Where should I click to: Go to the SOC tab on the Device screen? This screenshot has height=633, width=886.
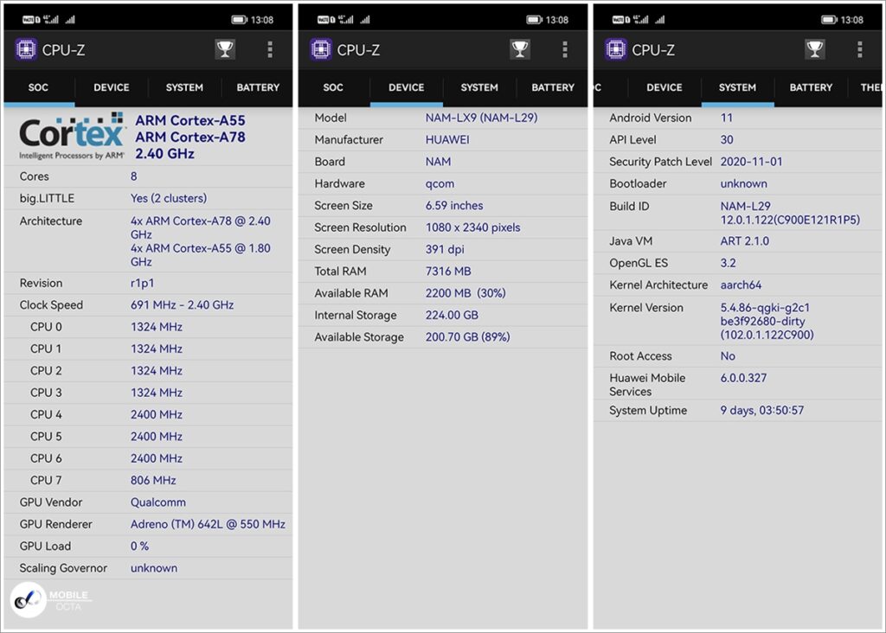333,87
